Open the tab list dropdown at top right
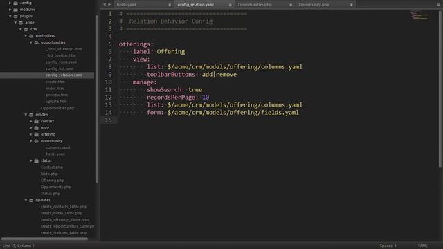 [x=438, y=5]
